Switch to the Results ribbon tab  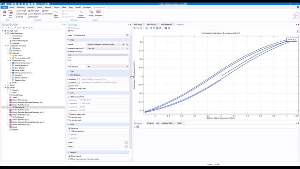coord(78,8)
